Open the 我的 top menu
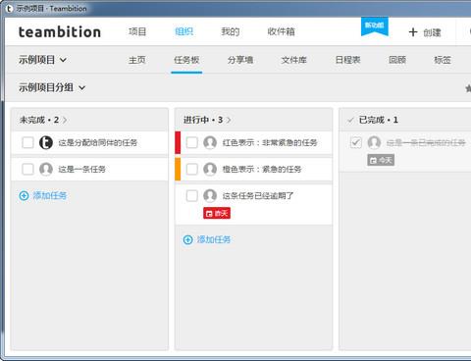 point(231,31)
